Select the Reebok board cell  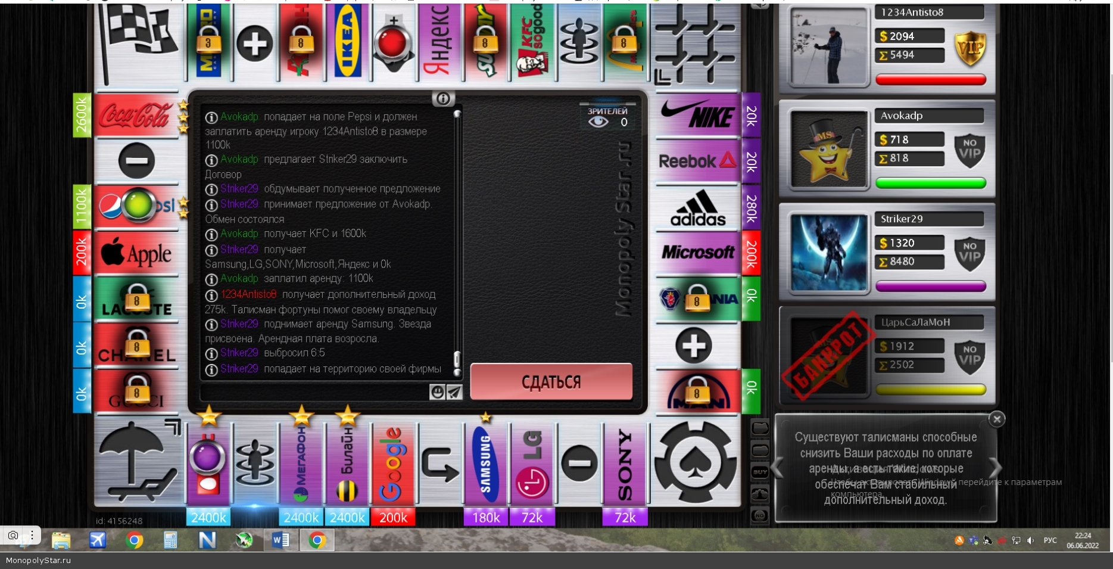[697, 161]
